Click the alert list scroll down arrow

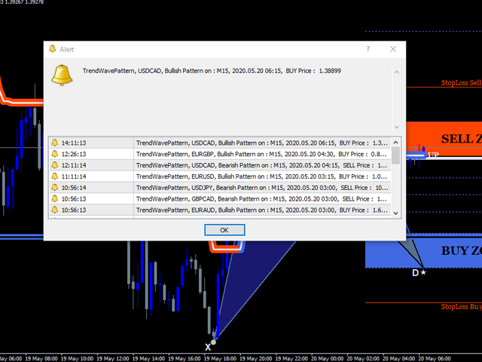395,213
